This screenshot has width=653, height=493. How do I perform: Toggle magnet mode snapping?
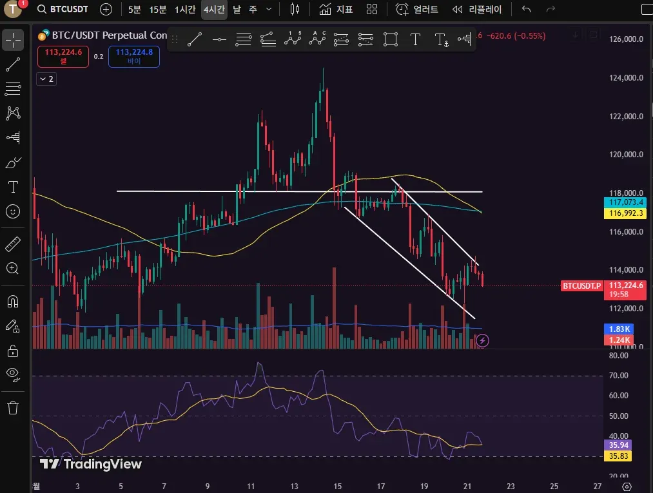(13, 302)
